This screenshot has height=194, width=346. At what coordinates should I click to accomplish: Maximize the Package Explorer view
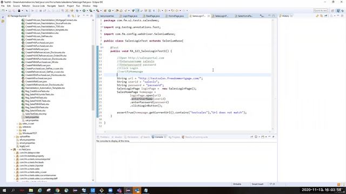coord(91,16)
